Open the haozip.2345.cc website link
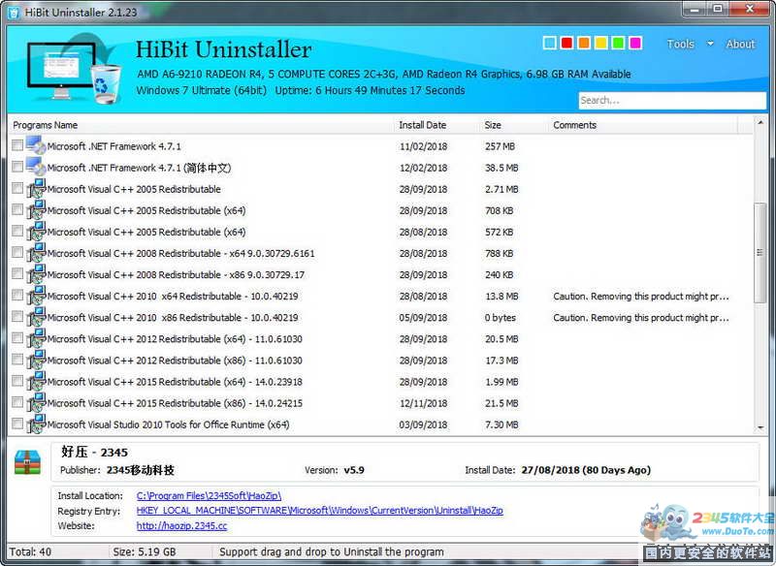The width and height of the screenshot is (776, 566). click(x=181, y=525)
